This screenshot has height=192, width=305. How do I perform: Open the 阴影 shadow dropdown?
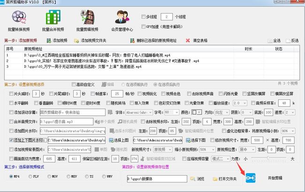pos(247,112)
